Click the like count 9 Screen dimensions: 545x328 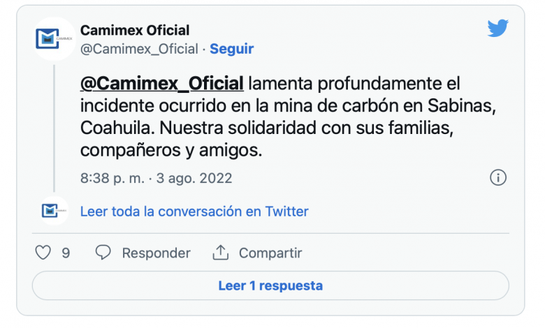pos(66,253)
